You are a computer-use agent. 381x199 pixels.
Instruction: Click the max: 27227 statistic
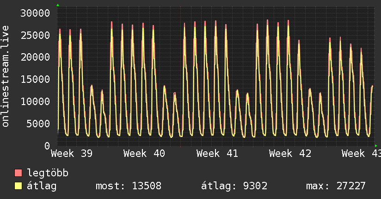point(336,186)
